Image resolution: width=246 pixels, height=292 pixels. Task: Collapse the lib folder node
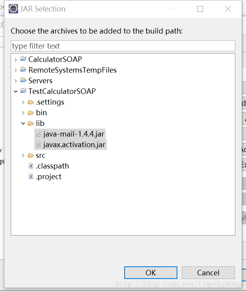pyautogui.click(x=23, y=123)
